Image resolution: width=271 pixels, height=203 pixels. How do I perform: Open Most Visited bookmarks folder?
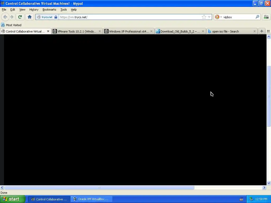11,25
